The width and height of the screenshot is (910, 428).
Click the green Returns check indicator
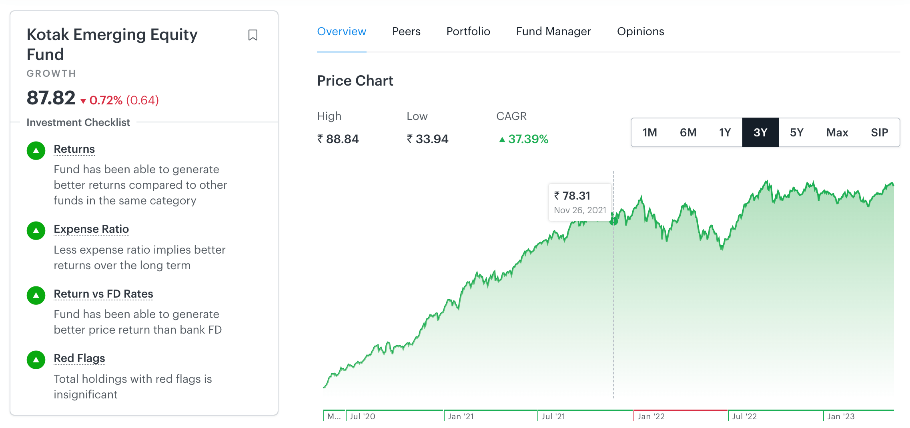36,150
